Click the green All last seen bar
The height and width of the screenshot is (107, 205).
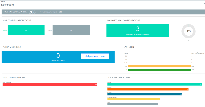click(159, 70)
